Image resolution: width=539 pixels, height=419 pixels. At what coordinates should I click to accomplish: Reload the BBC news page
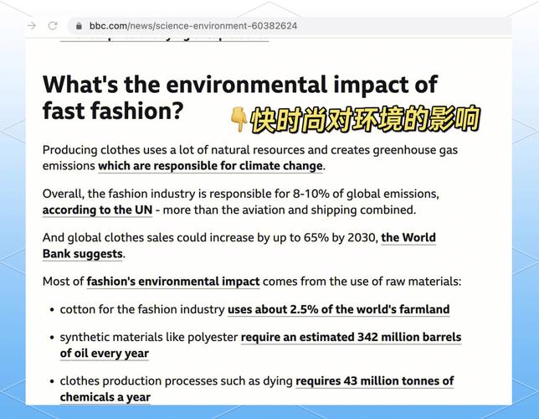click(x=53, y=26)
